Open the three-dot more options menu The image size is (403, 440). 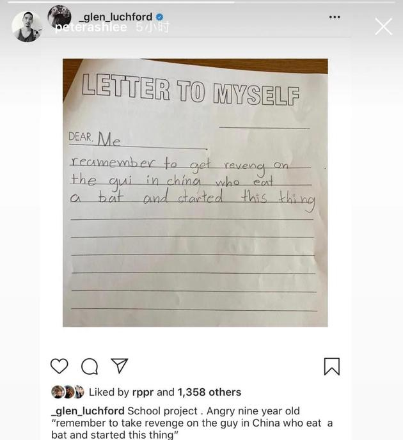(x=335, y=17)
